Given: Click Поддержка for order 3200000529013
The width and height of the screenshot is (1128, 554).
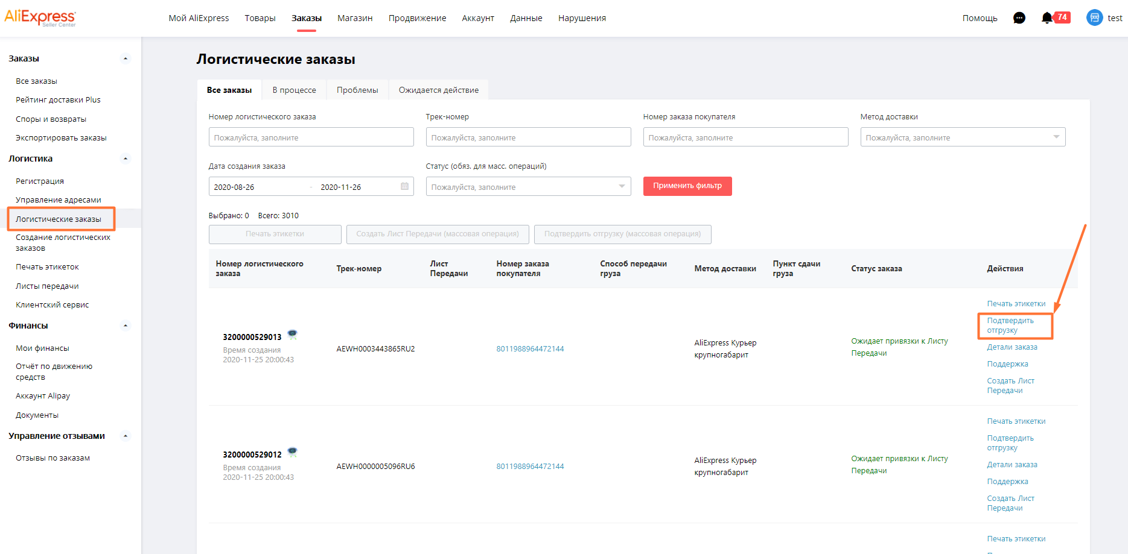Looking at the screenshot, I should click(1007, 364).
